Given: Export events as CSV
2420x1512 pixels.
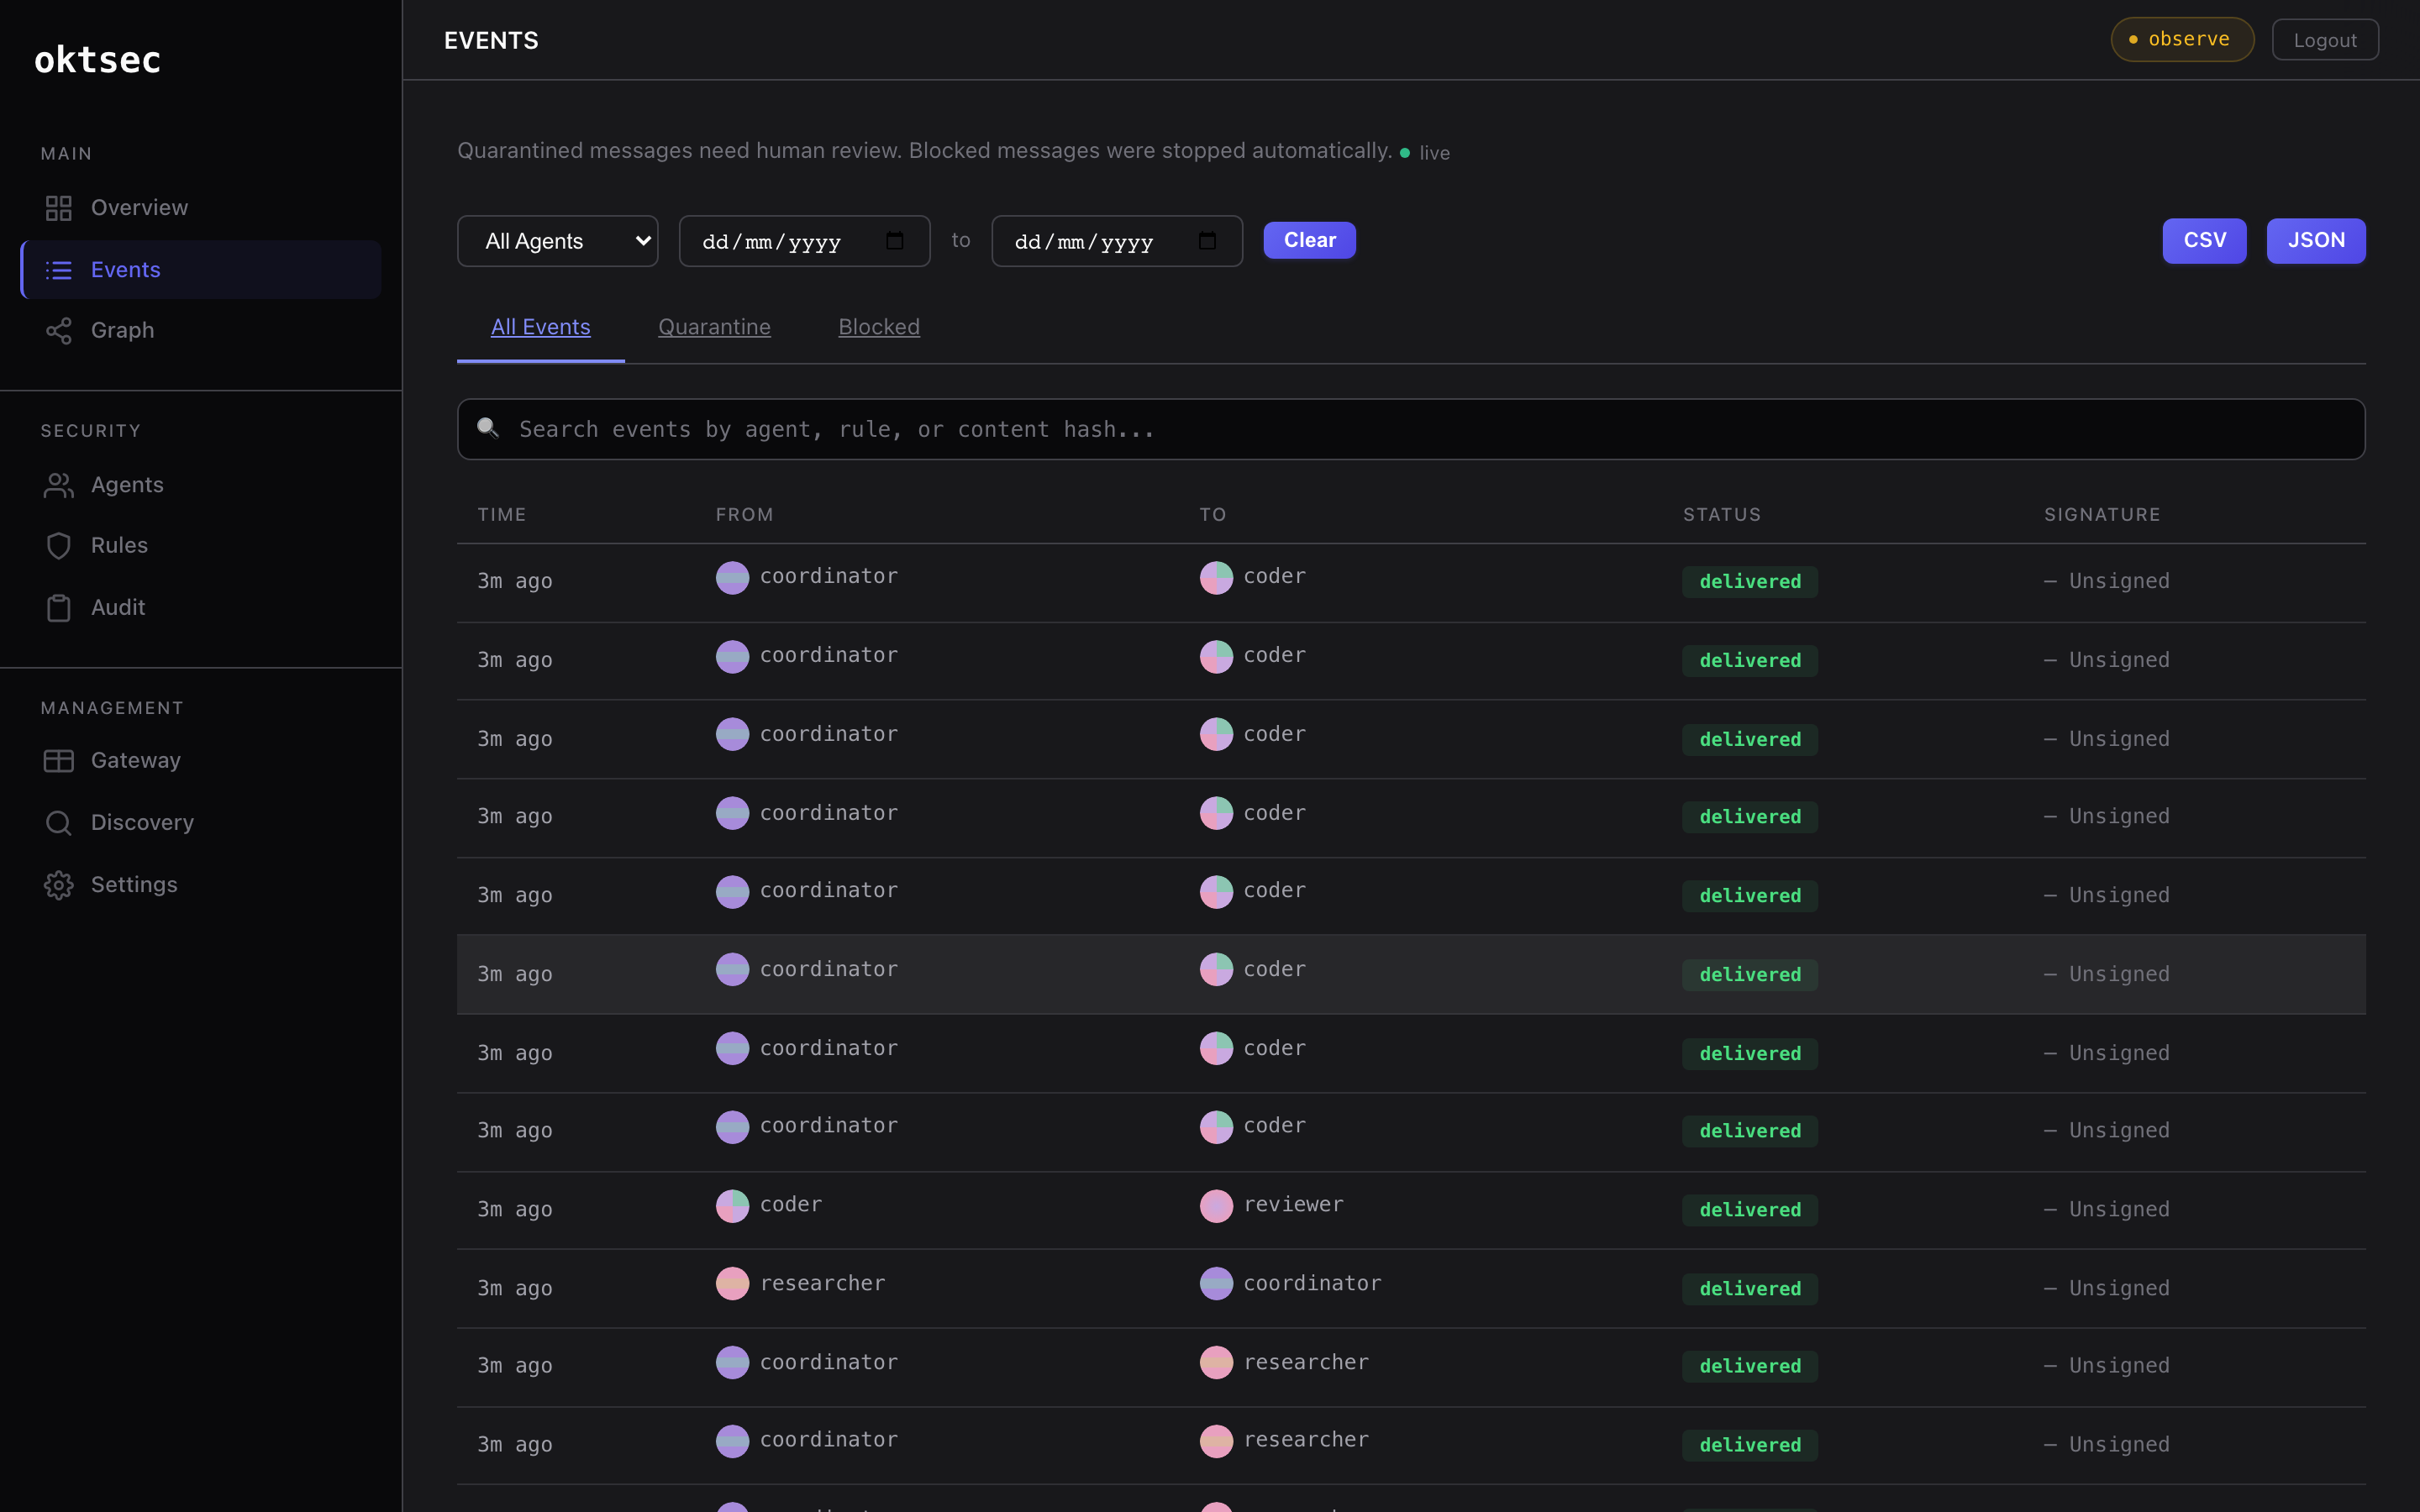Looking at the screenshot, I should (2204, 240).
